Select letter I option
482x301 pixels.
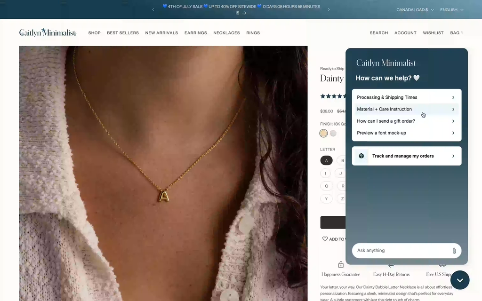tap(326, 173)
